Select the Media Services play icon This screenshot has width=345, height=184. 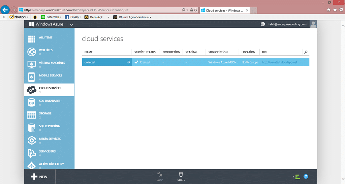coord(31,140)
